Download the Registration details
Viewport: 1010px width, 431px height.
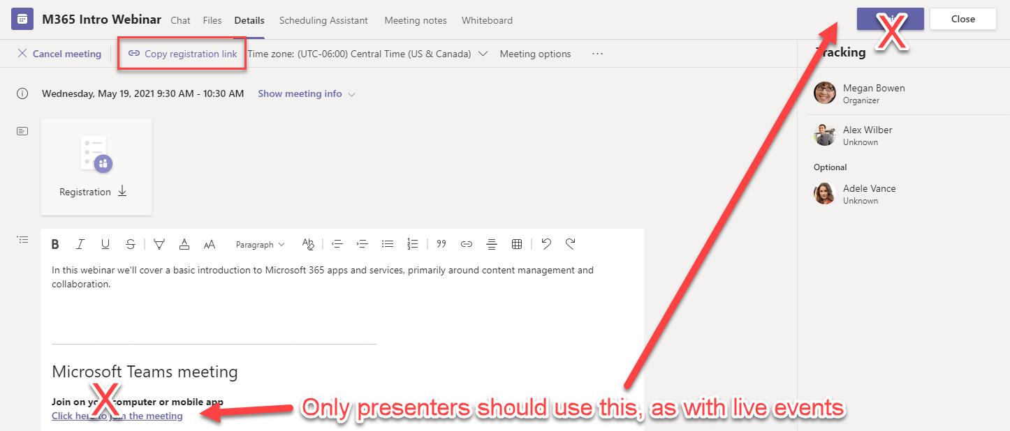point(122,191)
